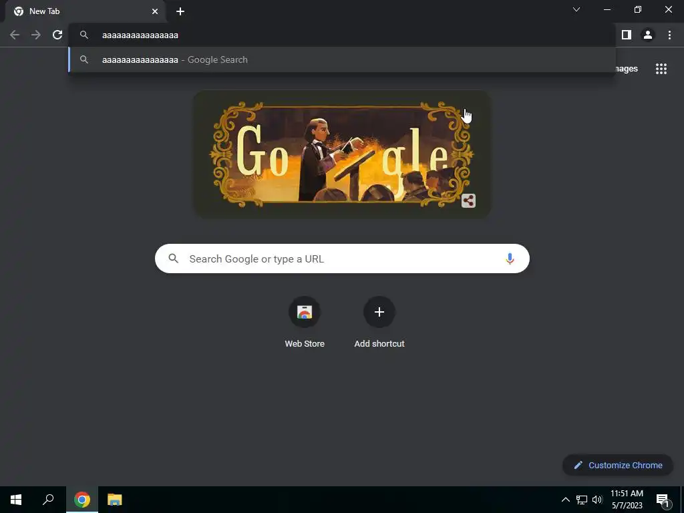Click the Images link at top right
This screenshot has height=513, width=684.
point(627,69)
